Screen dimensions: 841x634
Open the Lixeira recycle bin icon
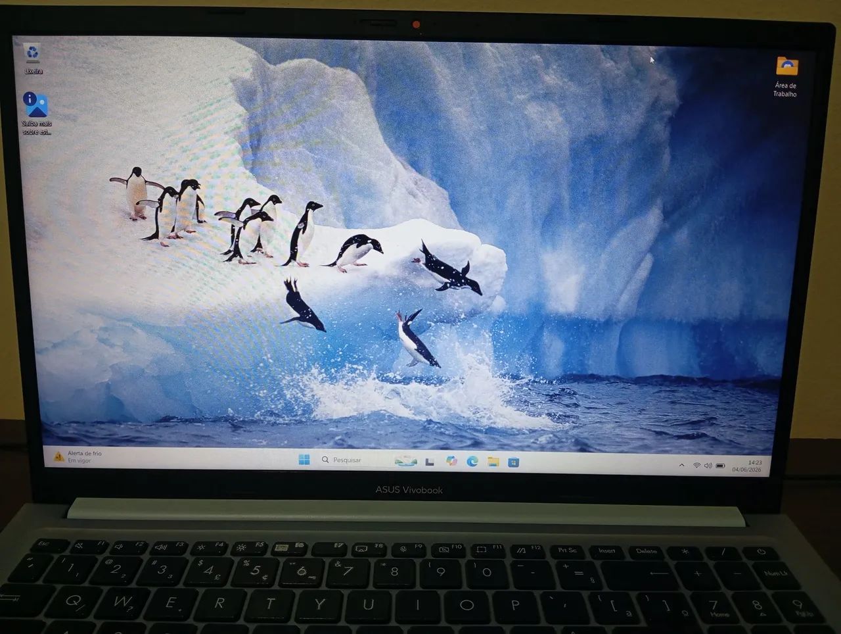click(x=32, y=59)
